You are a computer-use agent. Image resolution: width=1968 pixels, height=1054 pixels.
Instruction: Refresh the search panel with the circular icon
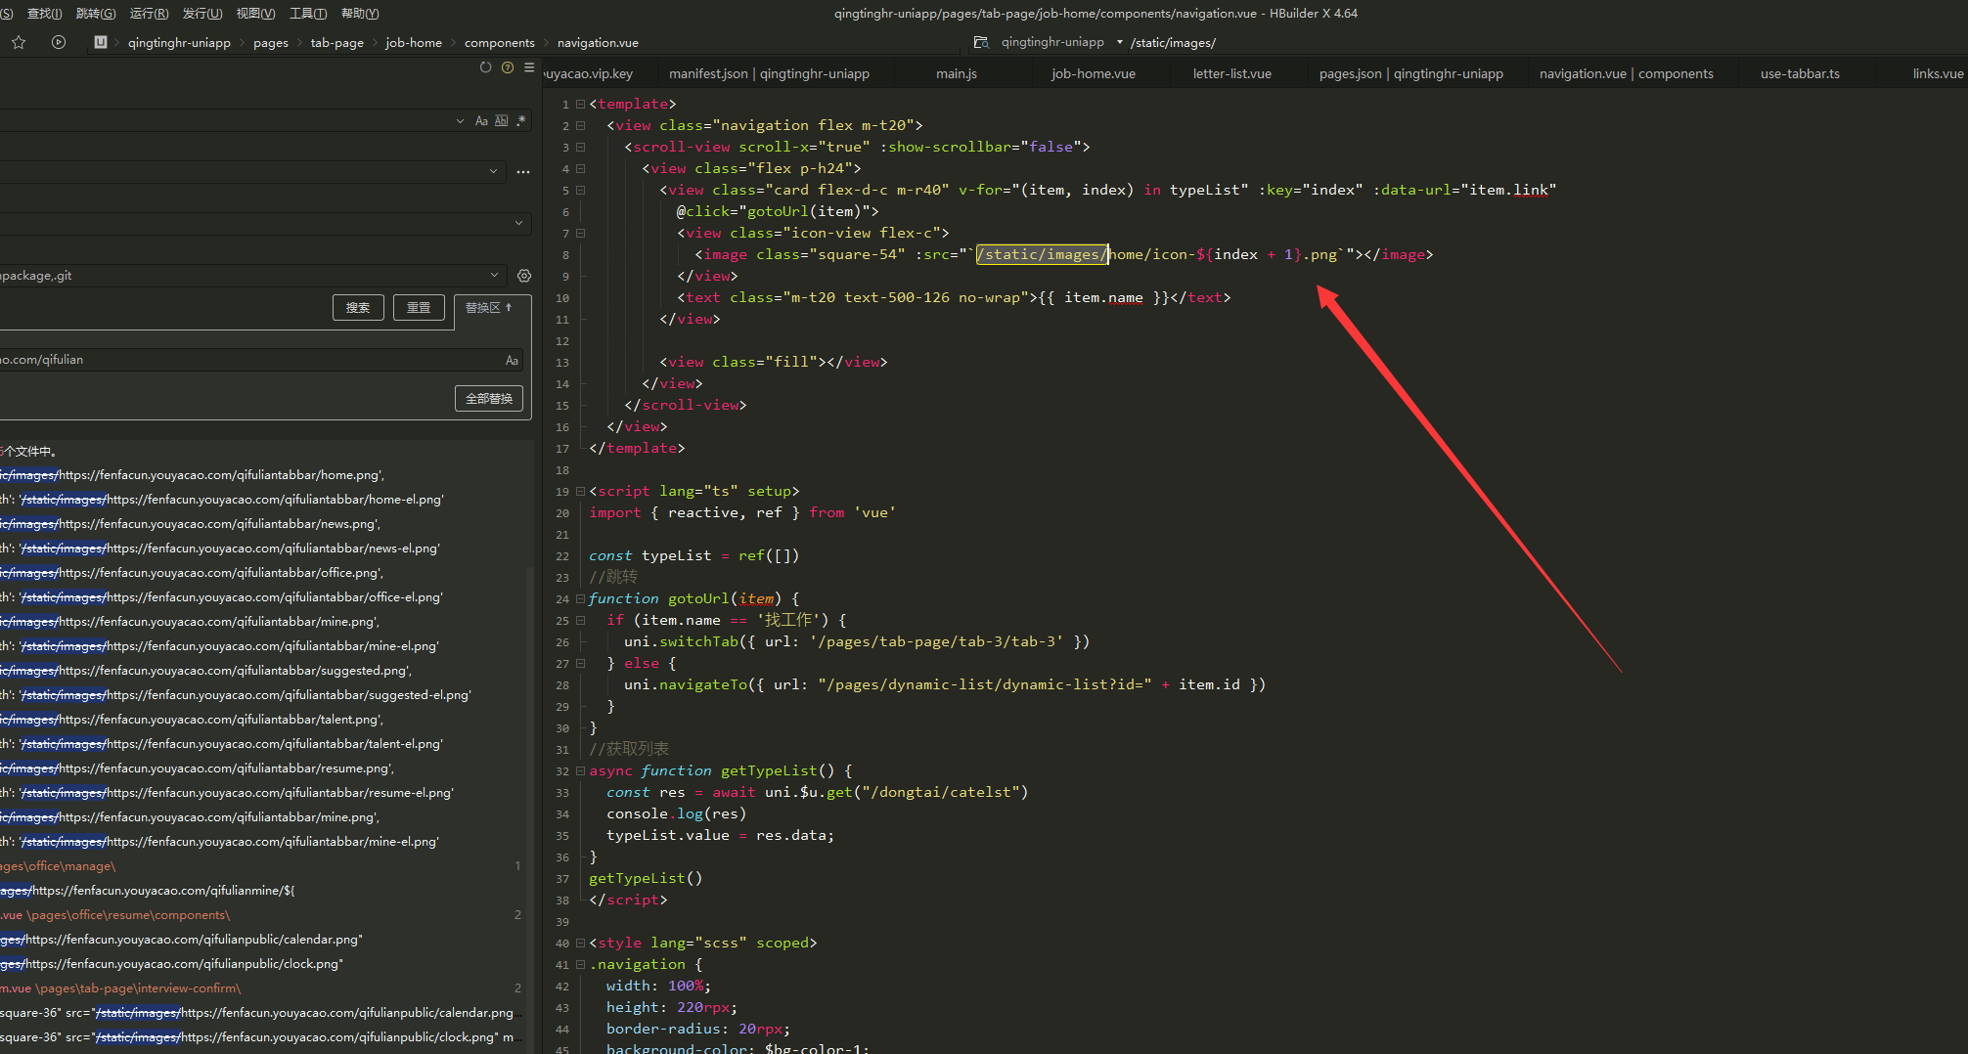pyautogui.click(x=485, y=67)
